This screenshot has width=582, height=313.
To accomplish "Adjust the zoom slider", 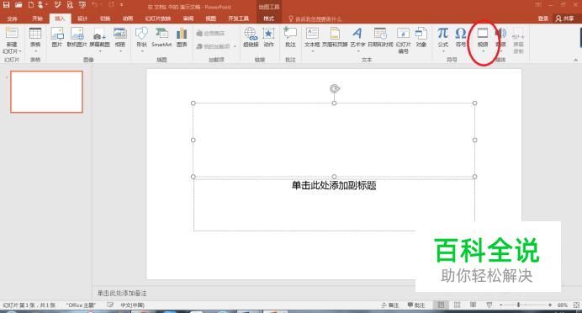I will coord(519,305).
